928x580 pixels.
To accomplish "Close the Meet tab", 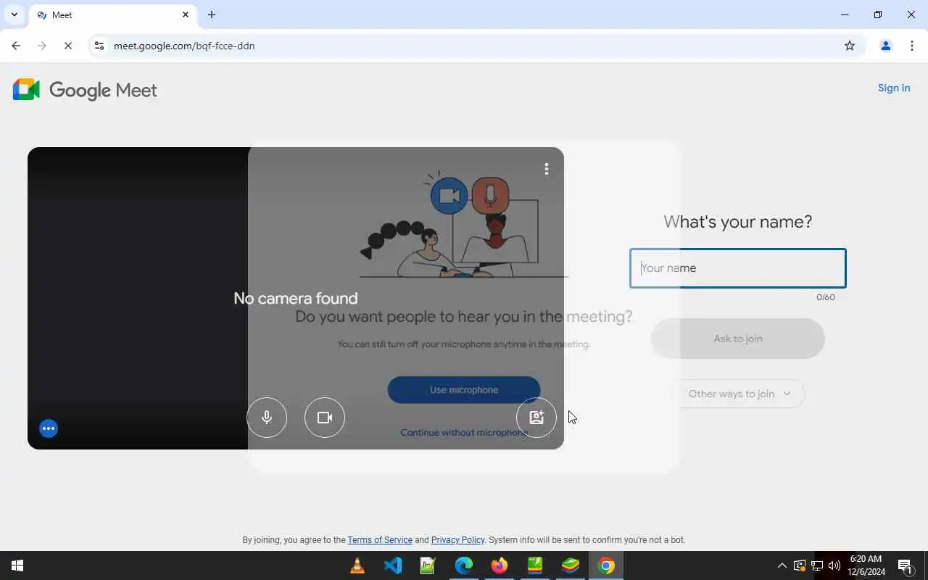I will tap(186, 14).
